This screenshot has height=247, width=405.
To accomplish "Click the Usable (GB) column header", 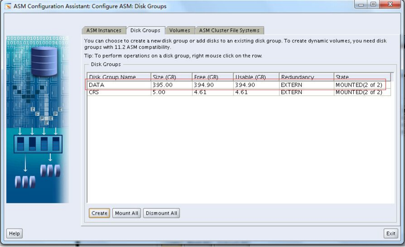I will click(256, 77).
